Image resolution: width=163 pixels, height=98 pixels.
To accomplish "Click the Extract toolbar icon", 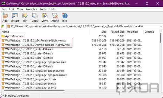I will tap(15, 16).
